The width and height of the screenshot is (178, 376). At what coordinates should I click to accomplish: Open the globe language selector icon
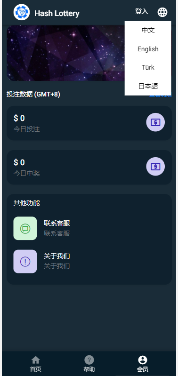point(162,12)
